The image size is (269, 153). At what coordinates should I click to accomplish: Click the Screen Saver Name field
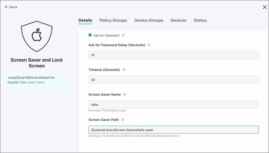point(173,105)
